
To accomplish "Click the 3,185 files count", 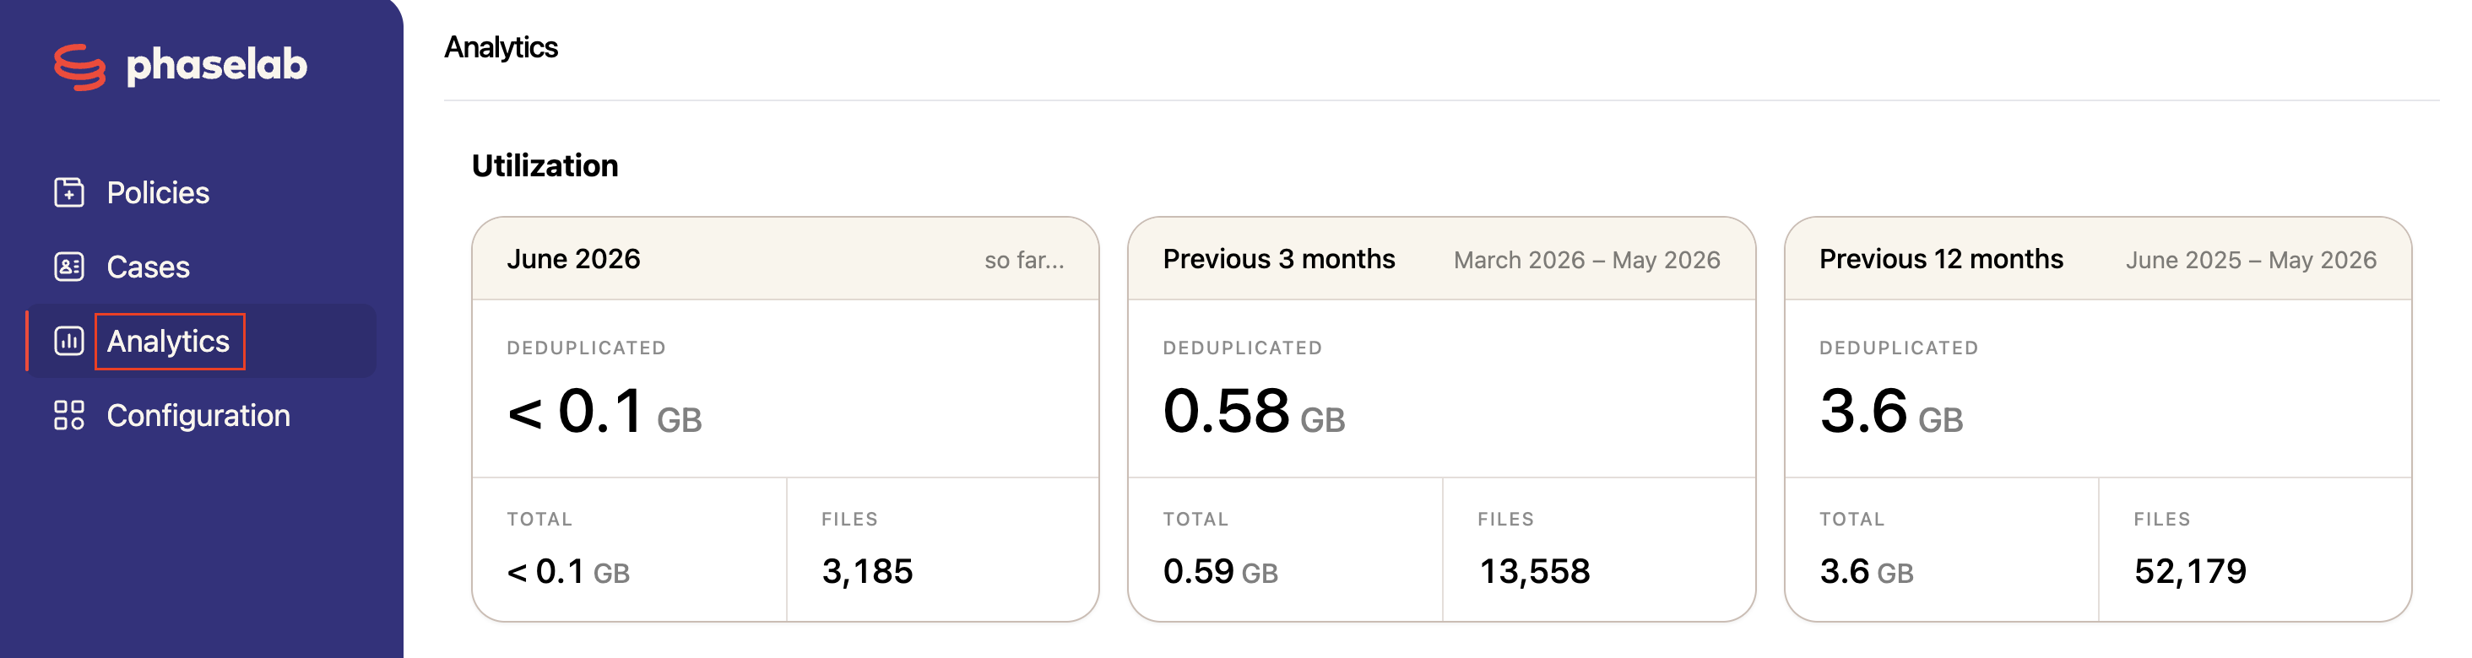I will pyautogui.click(x=868, y=572).
